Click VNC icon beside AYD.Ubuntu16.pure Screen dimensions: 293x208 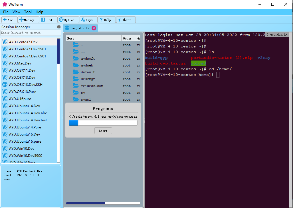click(5, 142)
